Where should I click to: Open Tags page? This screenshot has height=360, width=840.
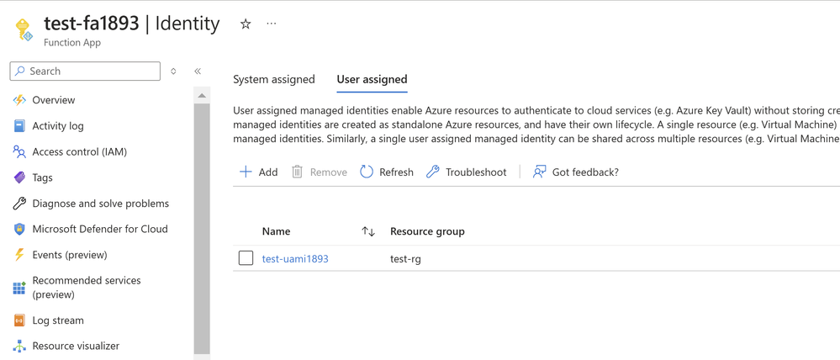coord(42,177)
